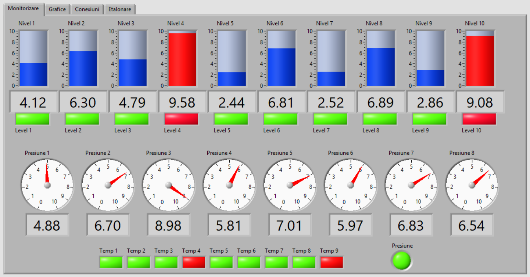Viewport: 530px width, 277px height.
Task: Toggle the green Level 1 indicator
Action: point(32,119)
